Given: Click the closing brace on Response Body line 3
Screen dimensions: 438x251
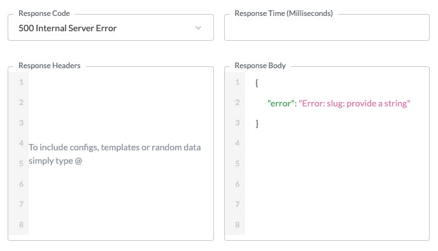Looking at the screenshot, I should pyautogui.click(x=257, y=124).
